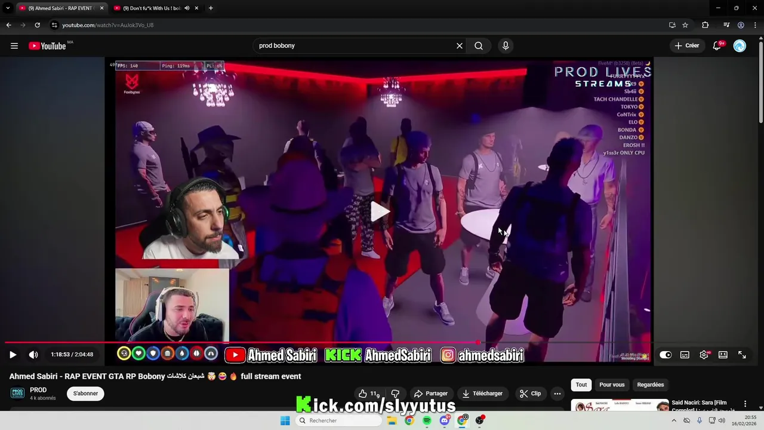The height and width of the screenshot is (430, 764).
Task: Run search with the magnifier button
Action: pos(479,46)
